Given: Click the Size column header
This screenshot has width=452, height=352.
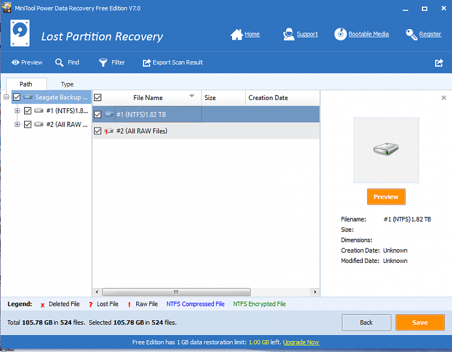Looking at the screenshot, I should (224, 98).
